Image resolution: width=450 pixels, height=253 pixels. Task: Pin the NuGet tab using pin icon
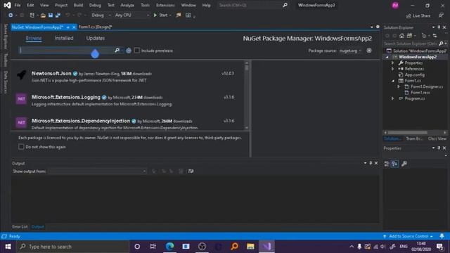pos(68,27)
